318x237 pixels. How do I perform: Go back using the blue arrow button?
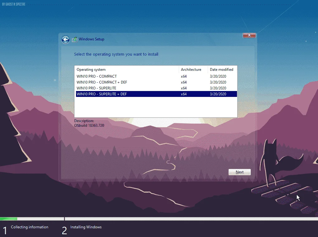(65, 40)
